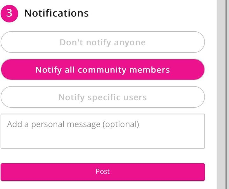Submit the form using Post
The height and width of the screenshot is (189, 229).
[x=102, y=172]
